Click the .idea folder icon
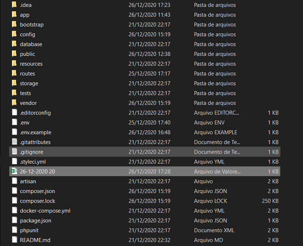Screen dimensions: 303x246 [x=14, y=5]
